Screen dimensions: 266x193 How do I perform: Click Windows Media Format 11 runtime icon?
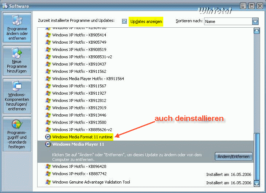[48, 137]
